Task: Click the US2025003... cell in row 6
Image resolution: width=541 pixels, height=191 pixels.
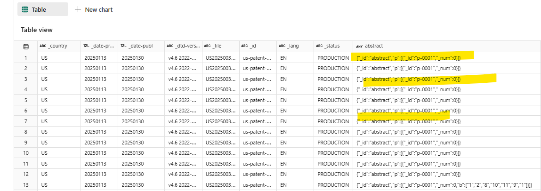Action: pos(220,111)
